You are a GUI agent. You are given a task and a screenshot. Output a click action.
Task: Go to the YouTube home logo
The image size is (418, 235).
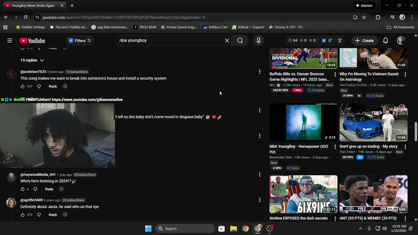(x=32, y=40)
